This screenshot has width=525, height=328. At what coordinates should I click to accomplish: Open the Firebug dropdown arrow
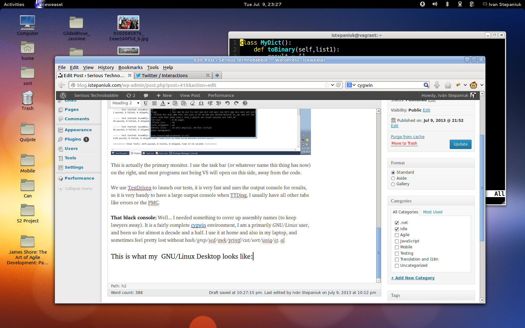pos(465,85)
